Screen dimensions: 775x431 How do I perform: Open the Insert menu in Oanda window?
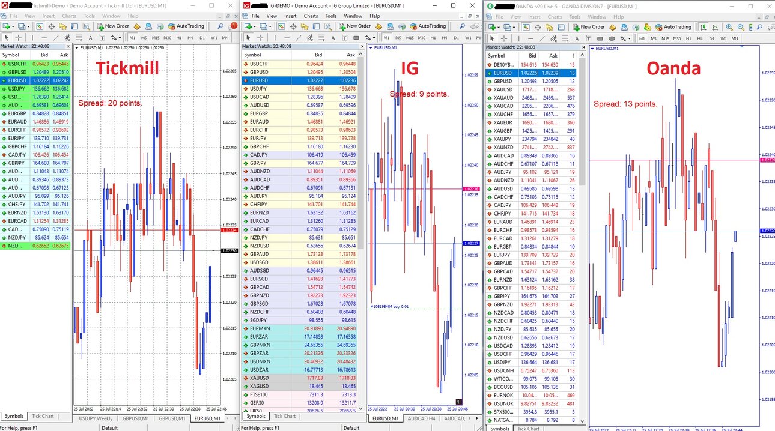(x=534, y=17)
